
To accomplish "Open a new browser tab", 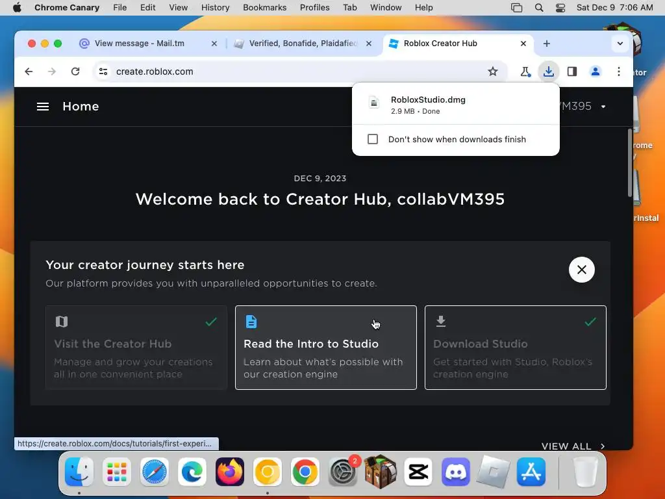I will [x=547, y=44].
